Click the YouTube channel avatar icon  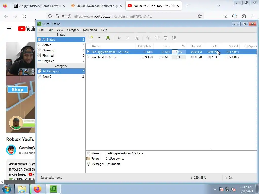pos(11,150)
